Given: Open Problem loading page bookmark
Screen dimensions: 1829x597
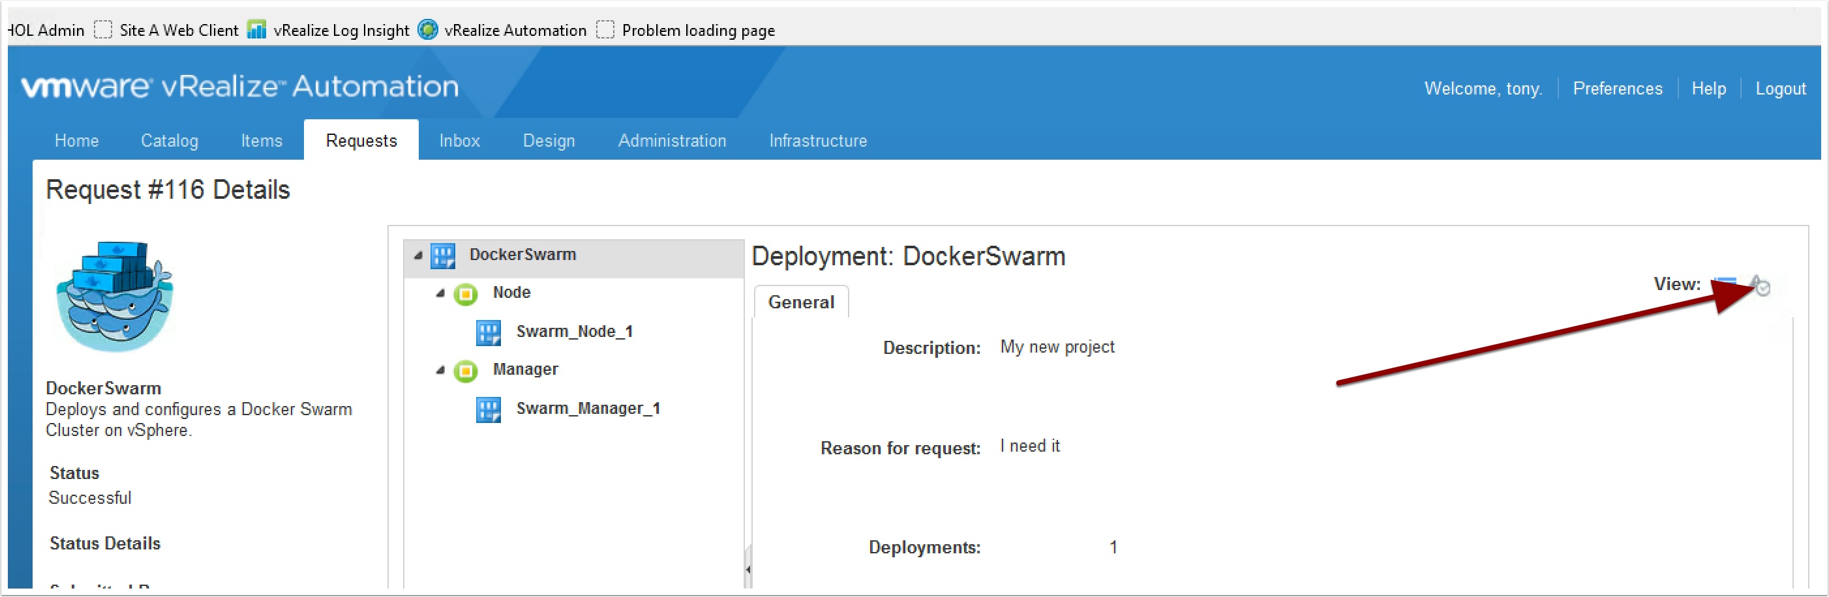Looking at the screenshot, I should tap(698, 30).
